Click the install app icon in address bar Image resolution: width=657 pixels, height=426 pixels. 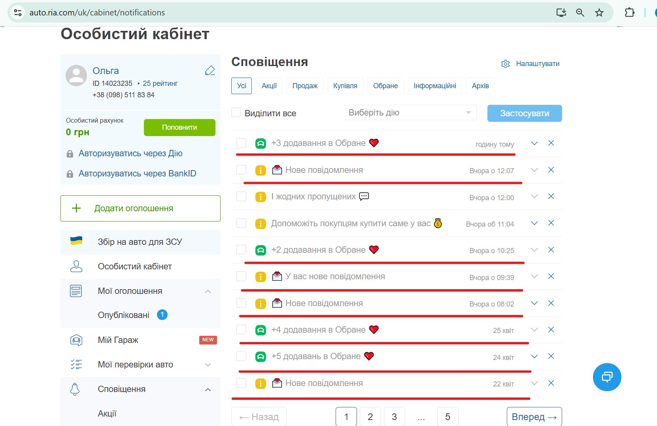tap(561, 13)
